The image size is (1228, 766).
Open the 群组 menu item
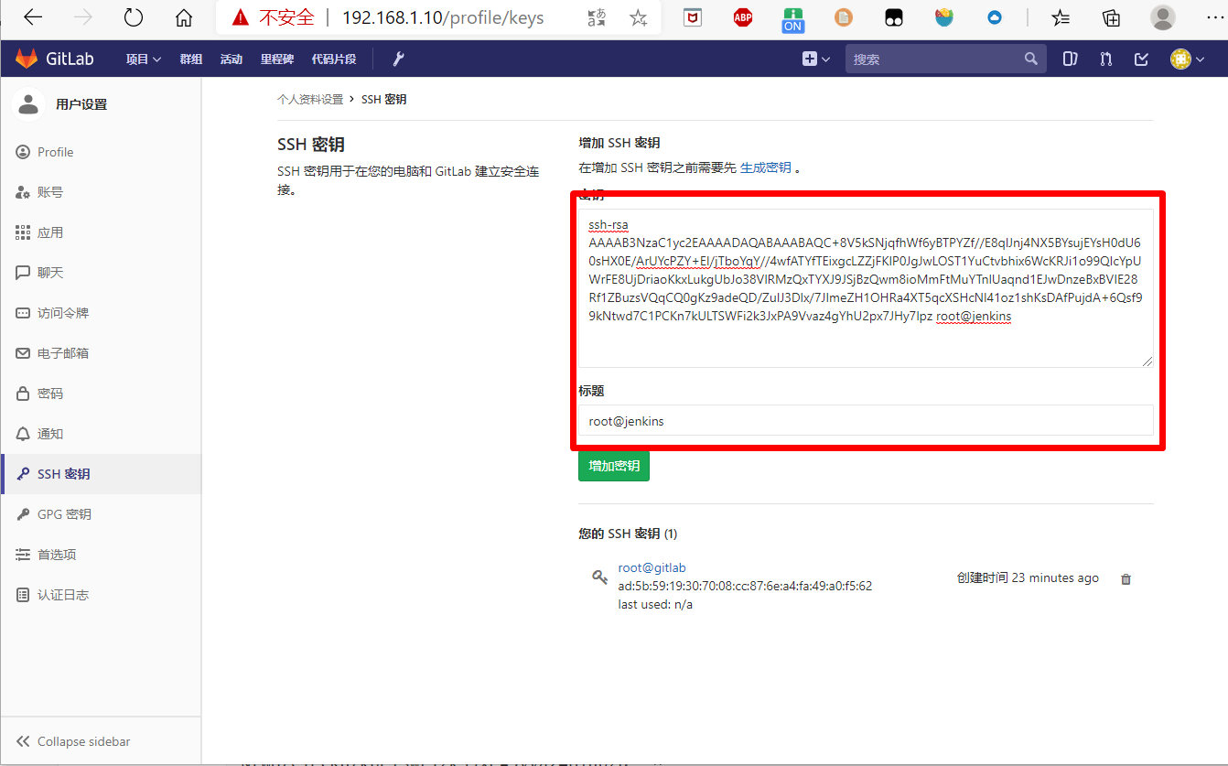pyautogui.click(x=190, y=58)
